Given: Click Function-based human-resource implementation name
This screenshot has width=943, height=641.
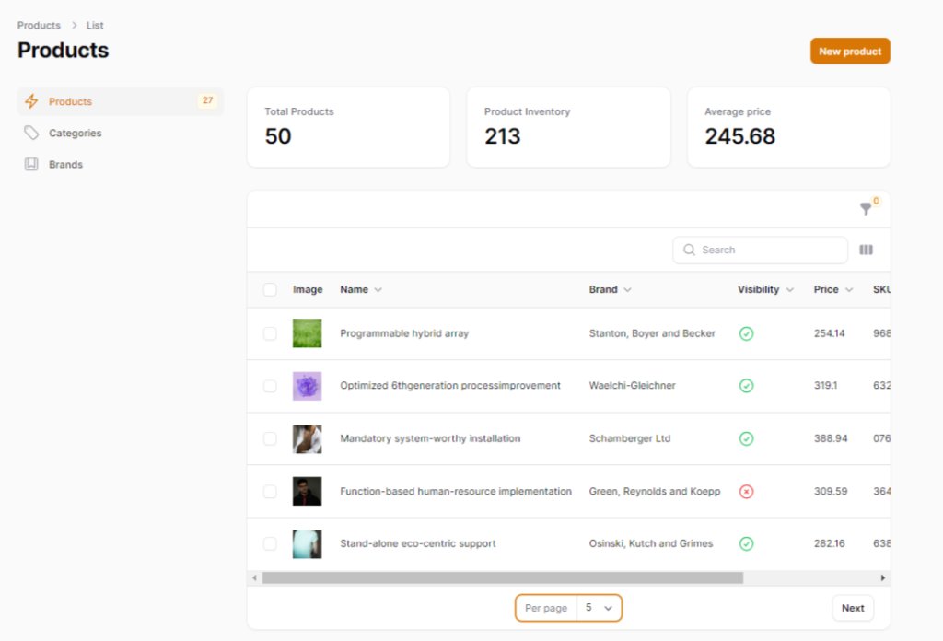Looking at the screenshot, I should coord(456,491).
